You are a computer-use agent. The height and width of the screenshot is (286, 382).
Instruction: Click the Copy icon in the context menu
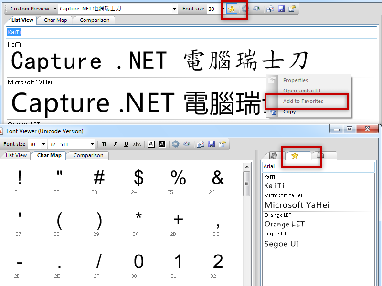click(272, 112)
